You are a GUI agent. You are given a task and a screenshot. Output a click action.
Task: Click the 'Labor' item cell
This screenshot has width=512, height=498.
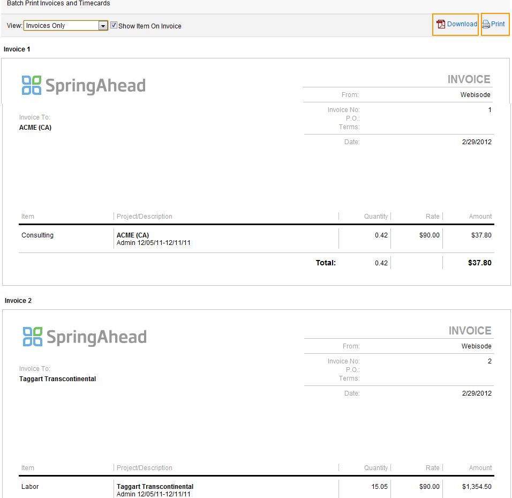[30, 487]
